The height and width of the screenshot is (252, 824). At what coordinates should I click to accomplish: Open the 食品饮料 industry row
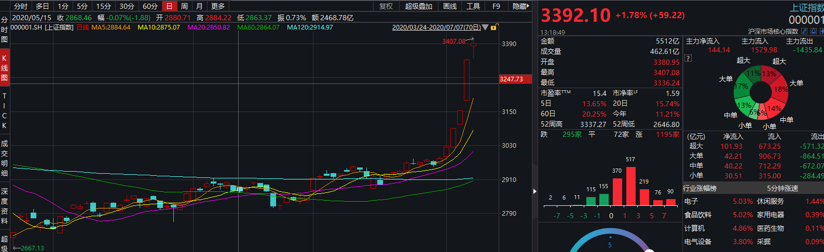[x=719, y=215]
